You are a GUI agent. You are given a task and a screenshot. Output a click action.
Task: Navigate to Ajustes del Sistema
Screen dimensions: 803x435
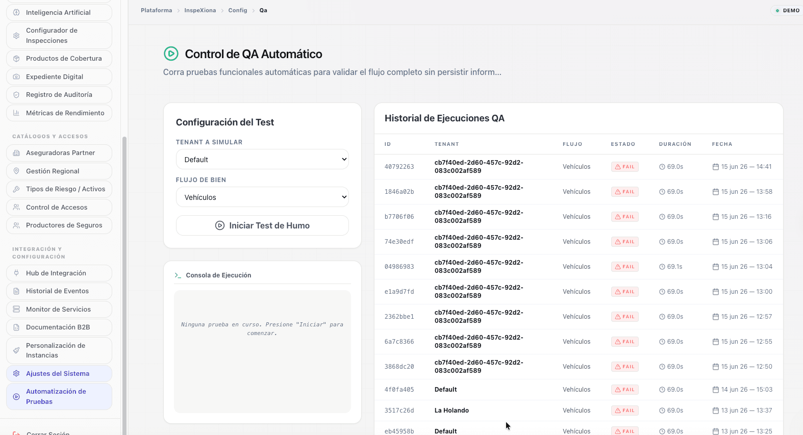click(59, 374)
